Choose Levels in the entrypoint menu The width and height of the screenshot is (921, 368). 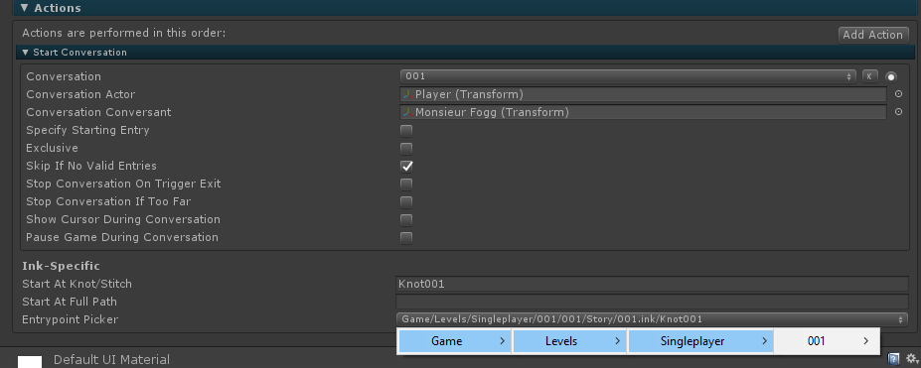point(569,341)
